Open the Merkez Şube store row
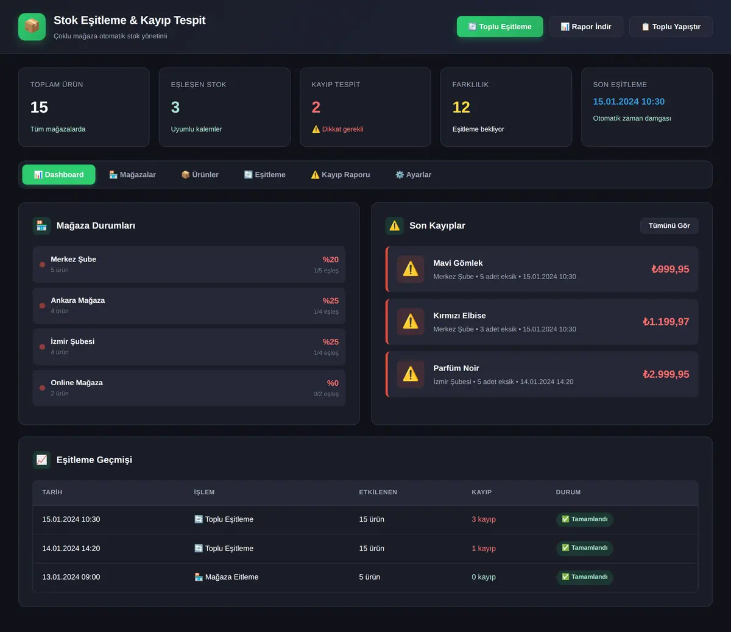The width and height of the screenshot is (731, 632). pos(189,265)
